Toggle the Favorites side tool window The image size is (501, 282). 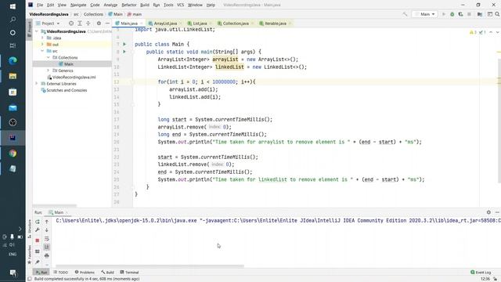click(x=30, y=255)
